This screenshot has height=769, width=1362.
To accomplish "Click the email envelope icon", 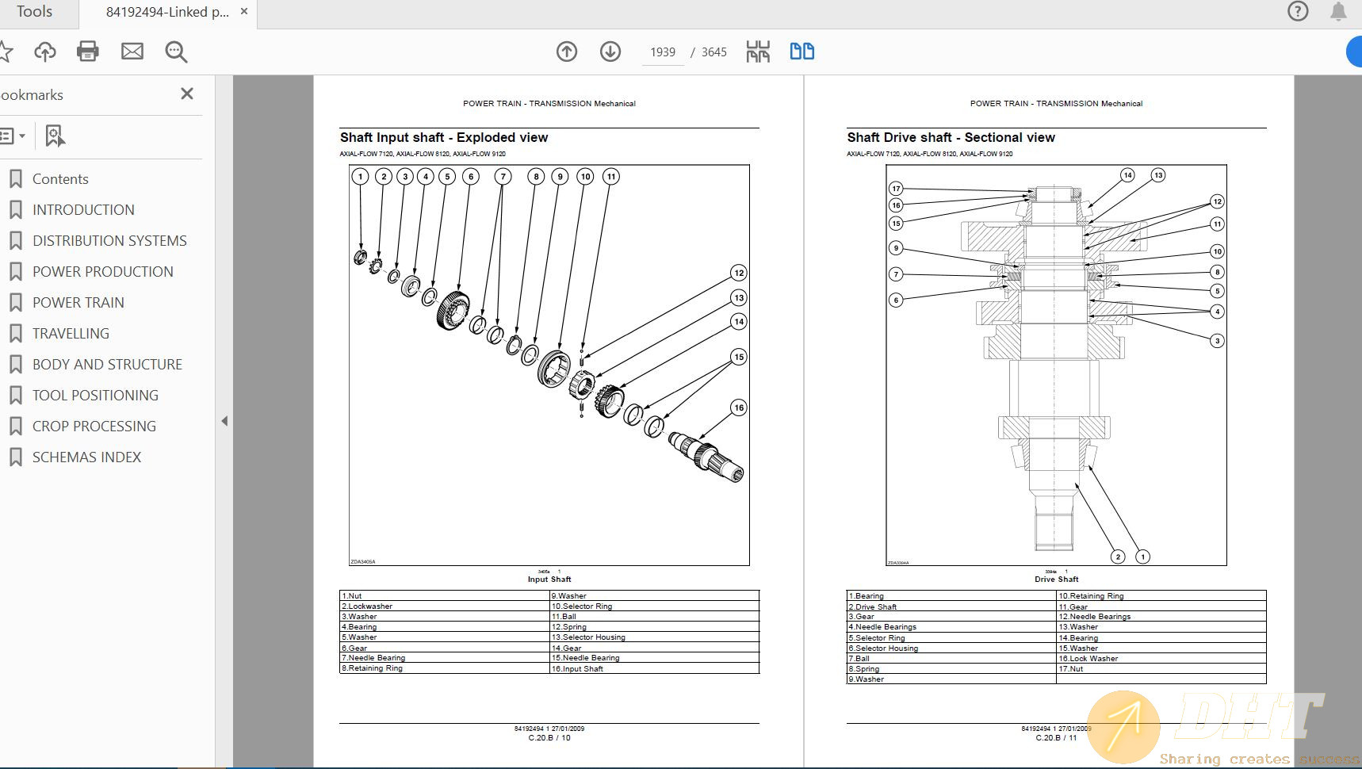I will point(132,52).
